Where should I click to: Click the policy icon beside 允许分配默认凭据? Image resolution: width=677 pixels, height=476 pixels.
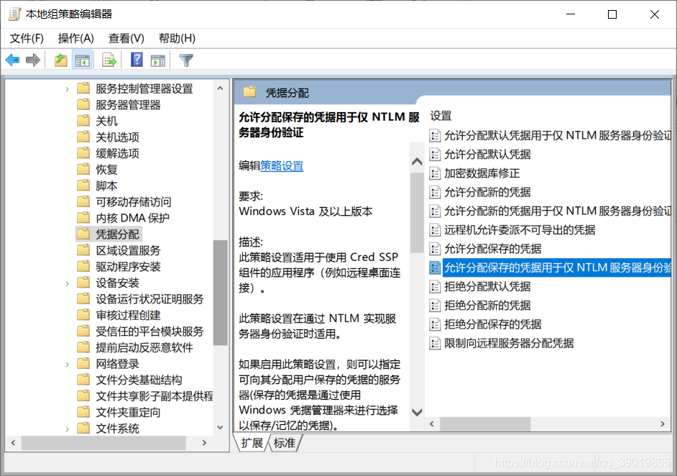click(435, 155)
